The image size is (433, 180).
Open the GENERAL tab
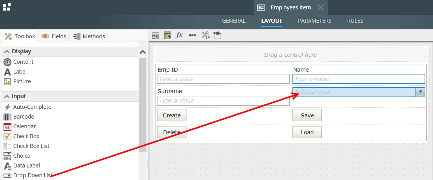tap(234, 21)
